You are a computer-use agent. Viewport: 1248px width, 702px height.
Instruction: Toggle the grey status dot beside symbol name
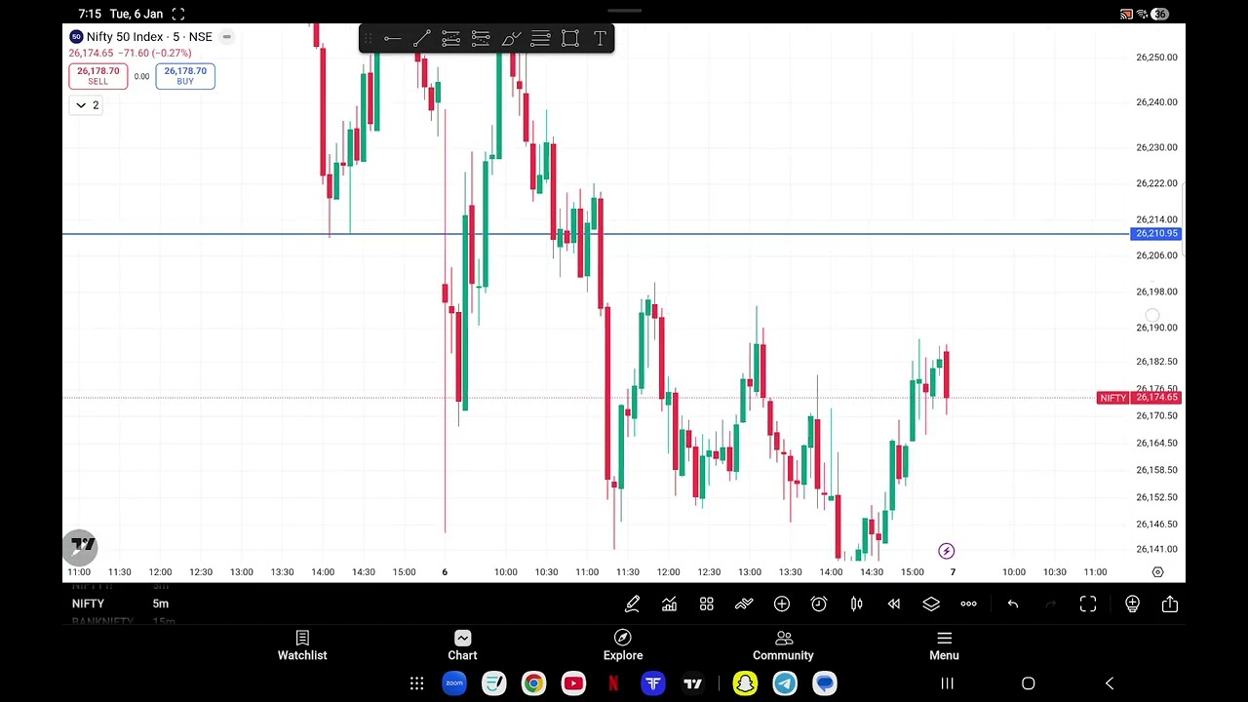(226, 37)
